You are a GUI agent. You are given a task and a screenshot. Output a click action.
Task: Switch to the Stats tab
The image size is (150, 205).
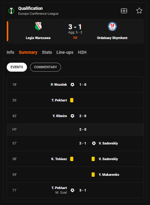point(47,52)
